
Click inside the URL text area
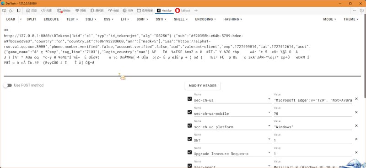coord(182,51)
